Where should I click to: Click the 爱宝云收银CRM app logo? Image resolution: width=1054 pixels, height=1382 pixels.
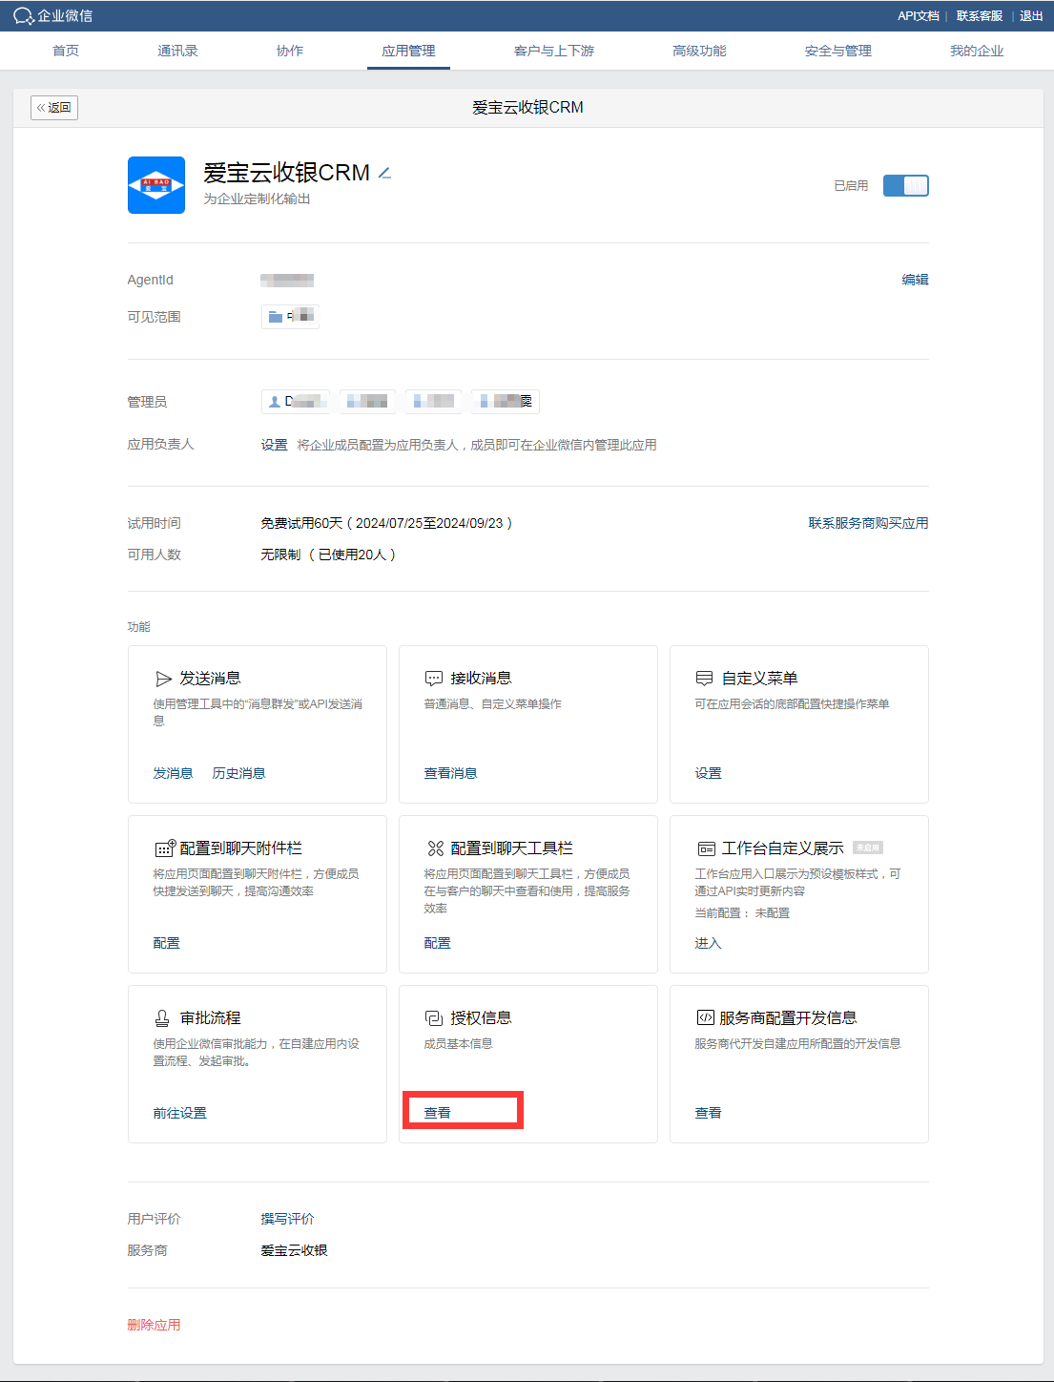pos(156,185)
